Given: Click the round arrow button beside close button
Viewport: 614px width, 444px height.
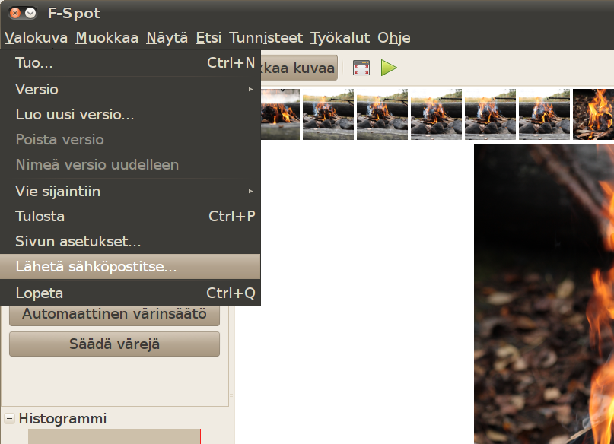Looking at the screenshot, I should [30, 13].
